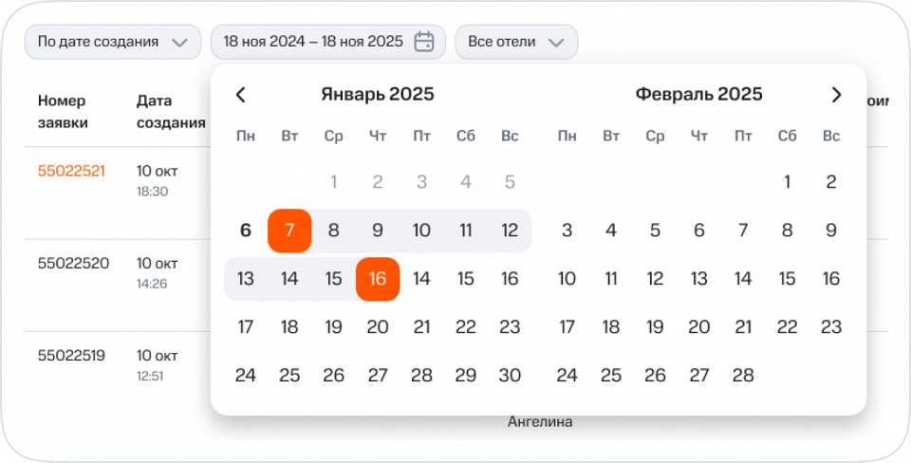The image size is (911, 463).
Task: Go to previous month with left arrow
Action: point(241,95)
